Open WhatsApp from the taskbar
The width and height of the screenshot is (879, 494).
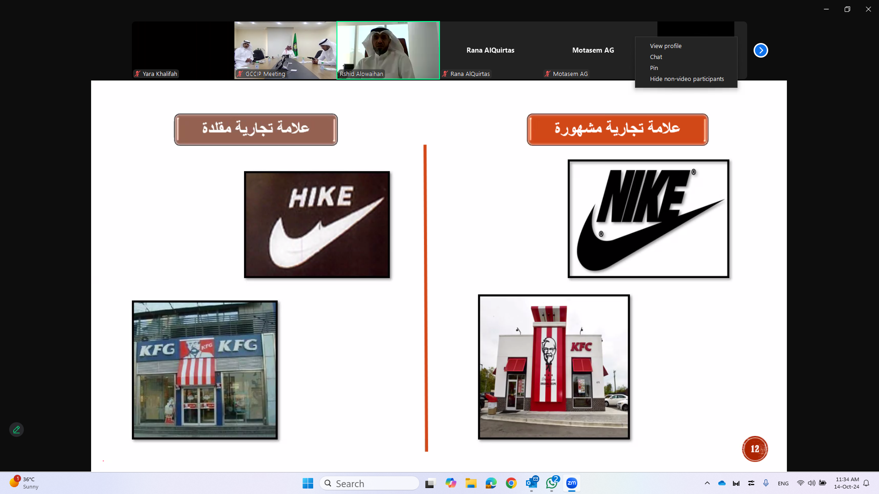pyautogui.click(x=552, y=483)
